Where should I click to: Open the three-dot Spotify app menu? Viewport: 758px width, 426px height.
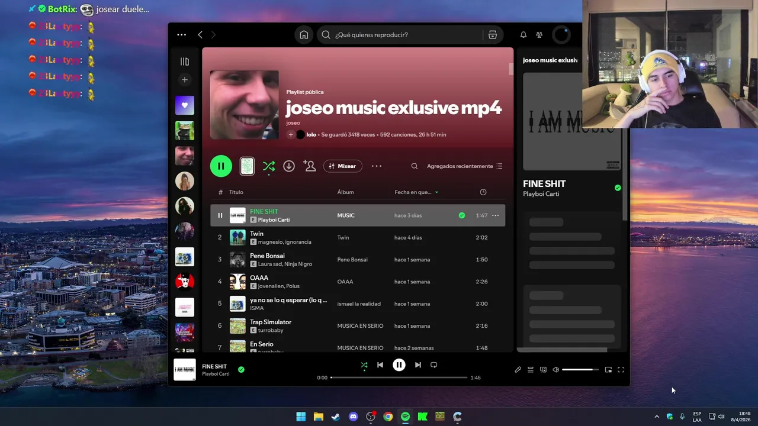coord(181,35)
